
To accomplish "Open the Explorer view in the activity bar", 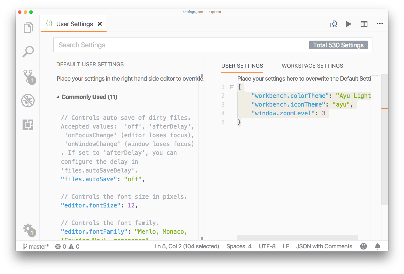I will [x=28, y=27].
